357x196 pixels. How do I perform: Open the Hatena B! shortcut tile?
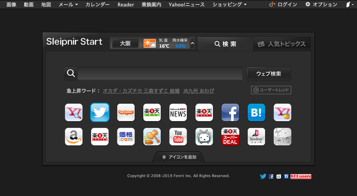pyautogui.click(x=256, y=112)
